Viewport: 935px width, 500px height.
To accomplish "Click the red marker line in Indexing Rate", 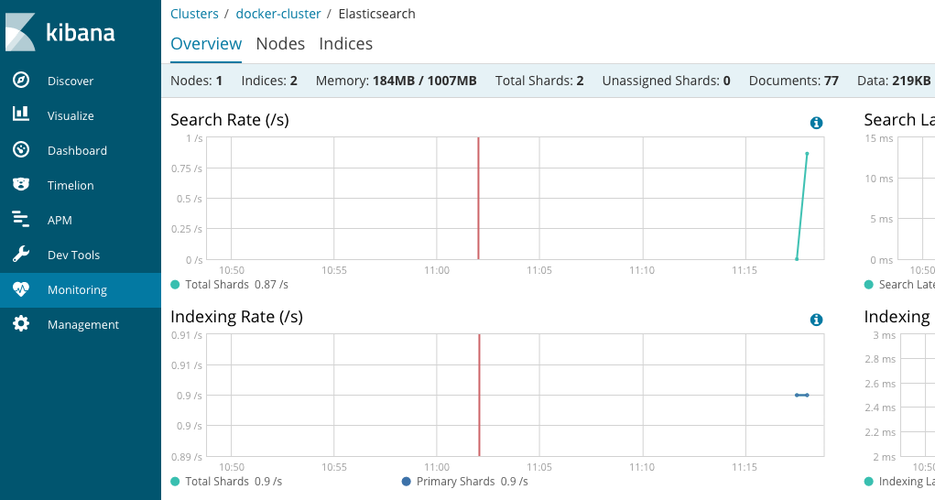I will point(479,395).
